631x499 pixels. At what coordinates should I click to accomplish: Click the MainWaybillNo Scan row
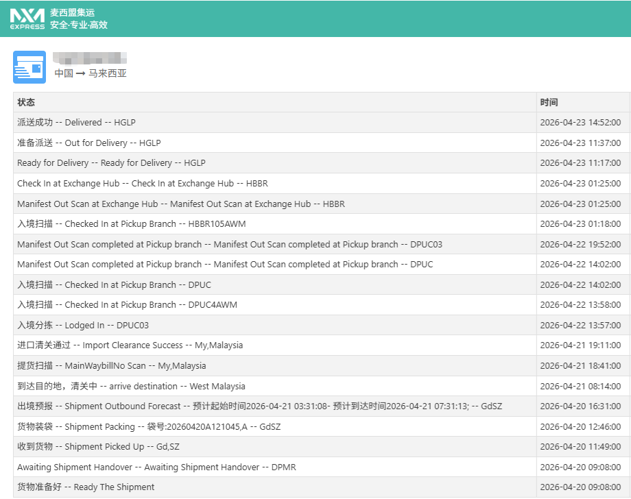(x=111, y=366)
